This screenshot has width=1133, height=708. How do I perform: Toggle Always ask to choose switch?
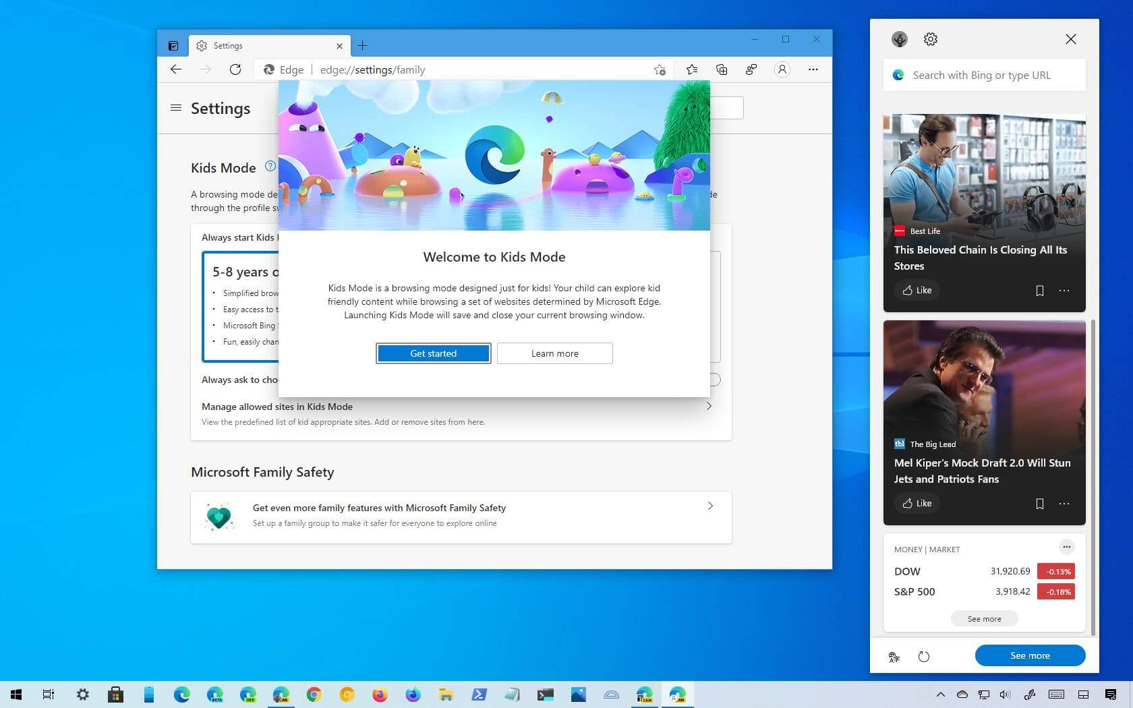tap(715, 380)
